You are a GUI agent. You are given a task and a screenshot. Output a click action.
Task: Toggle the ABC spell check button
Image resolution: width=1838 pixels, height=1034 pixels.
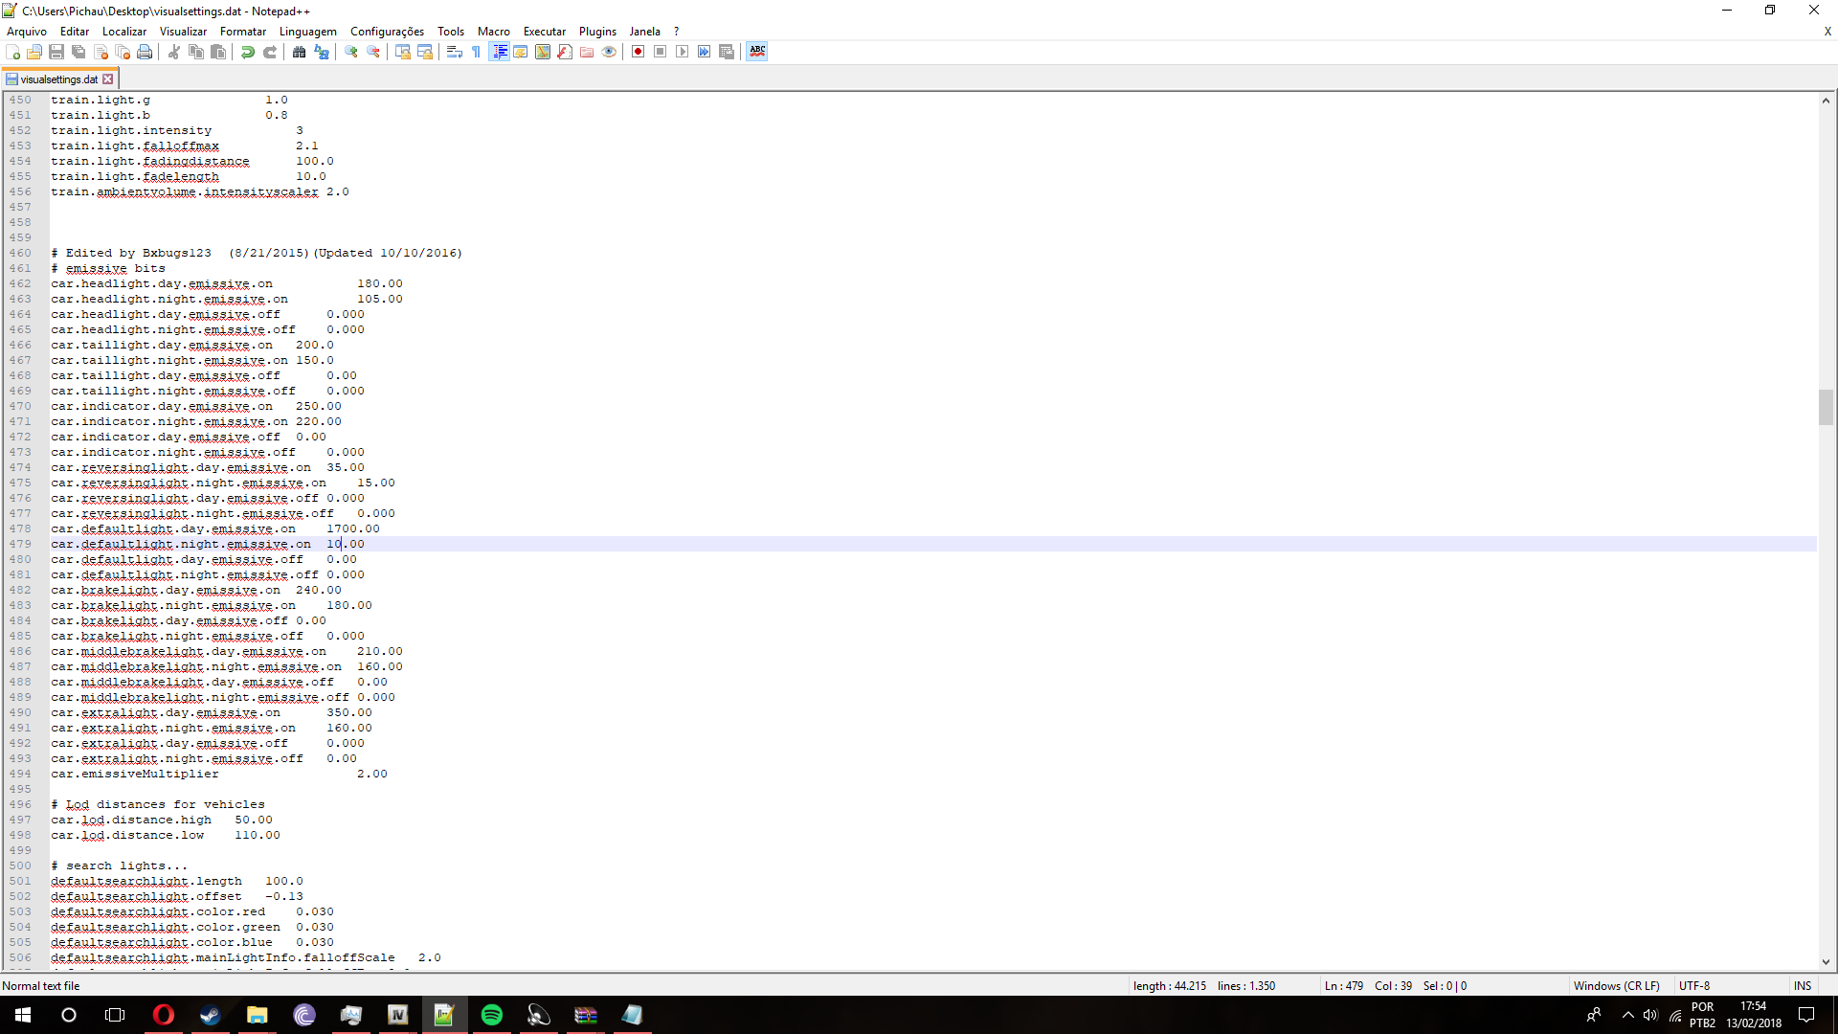click(757, 52)
